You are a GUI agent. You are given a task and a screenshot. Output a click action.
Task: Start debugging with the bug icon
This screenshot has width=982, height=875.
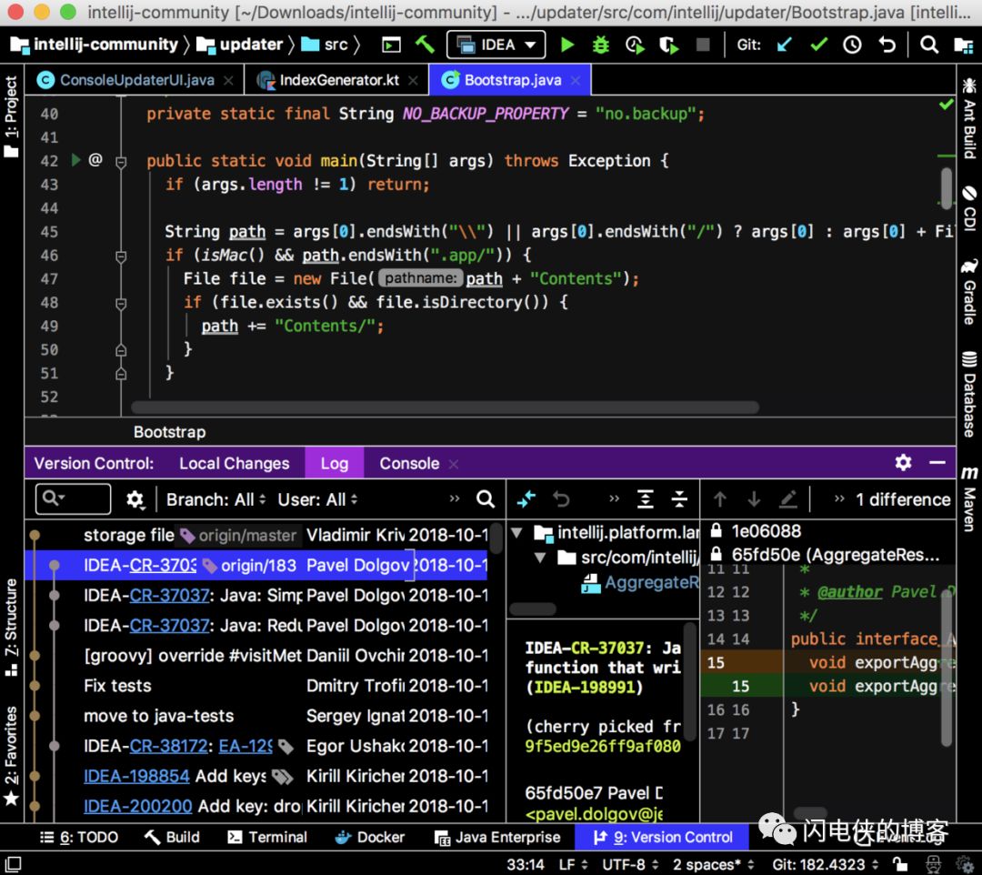[601, 45]
